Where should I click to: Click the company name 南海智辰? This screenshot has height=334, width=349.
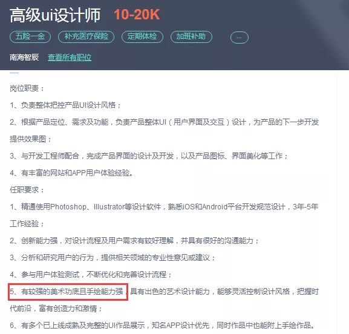click(24, 57)
